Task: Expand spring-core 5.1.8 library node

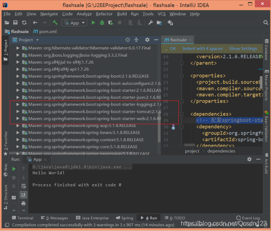Action: (18, 147)
